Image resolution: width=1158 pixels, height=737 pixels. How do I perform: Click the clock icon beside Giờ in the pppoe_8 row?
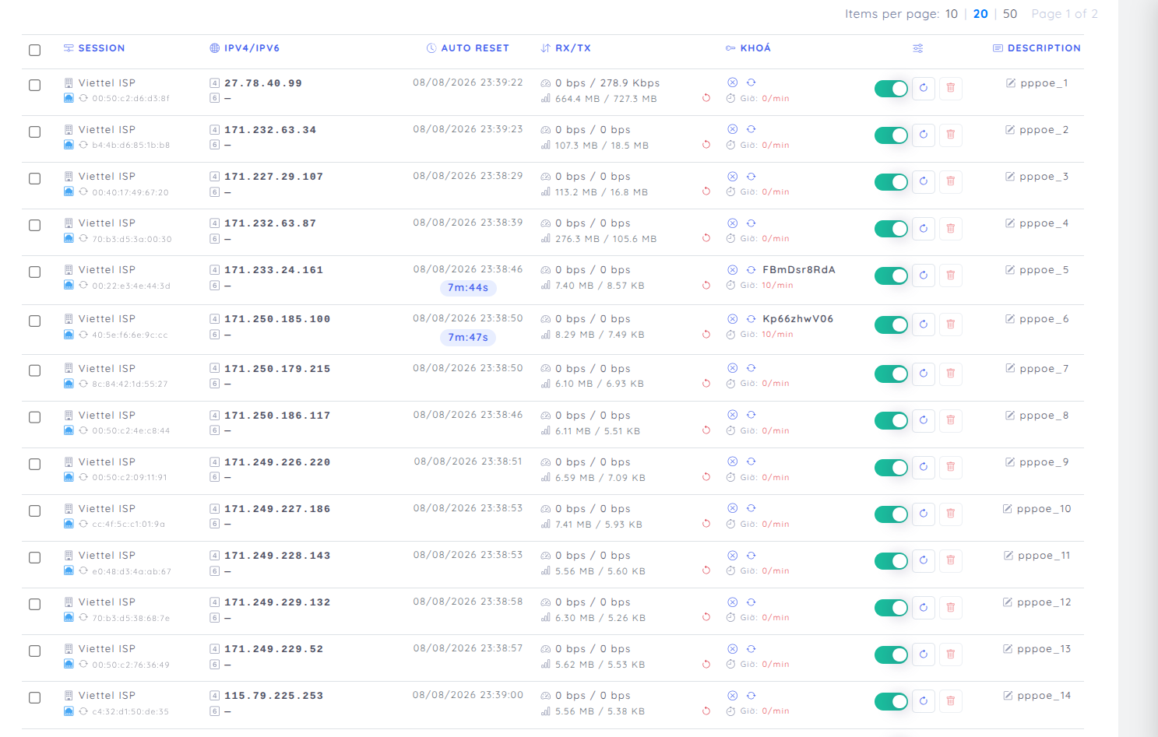point(731,430)
